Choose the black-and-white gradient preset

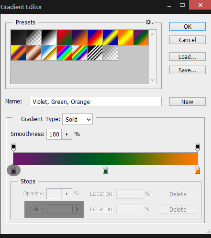(49, 37)
